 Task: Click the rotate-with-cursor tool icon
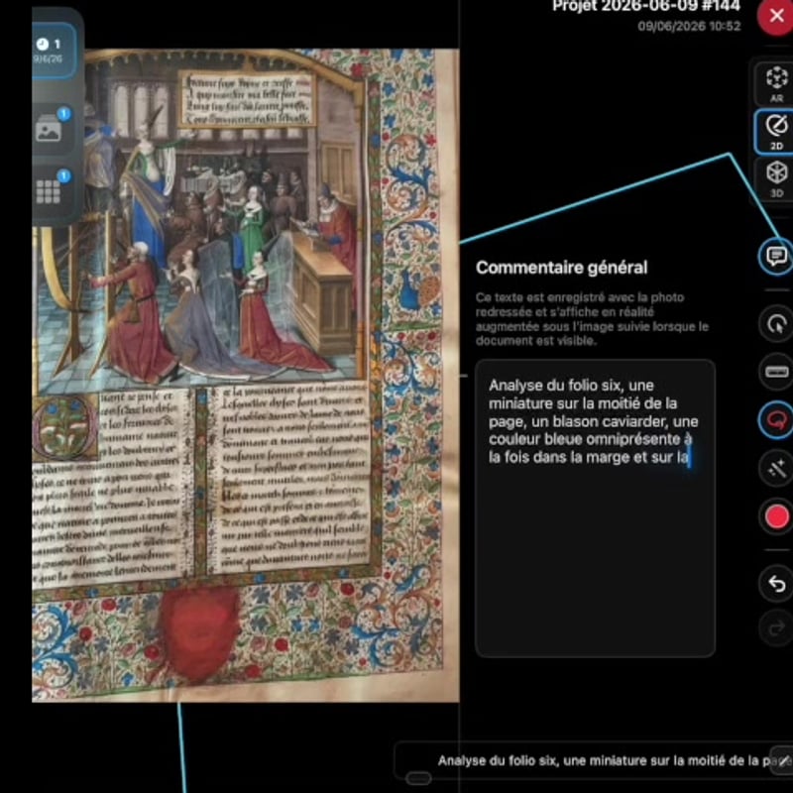coord(777,324)
